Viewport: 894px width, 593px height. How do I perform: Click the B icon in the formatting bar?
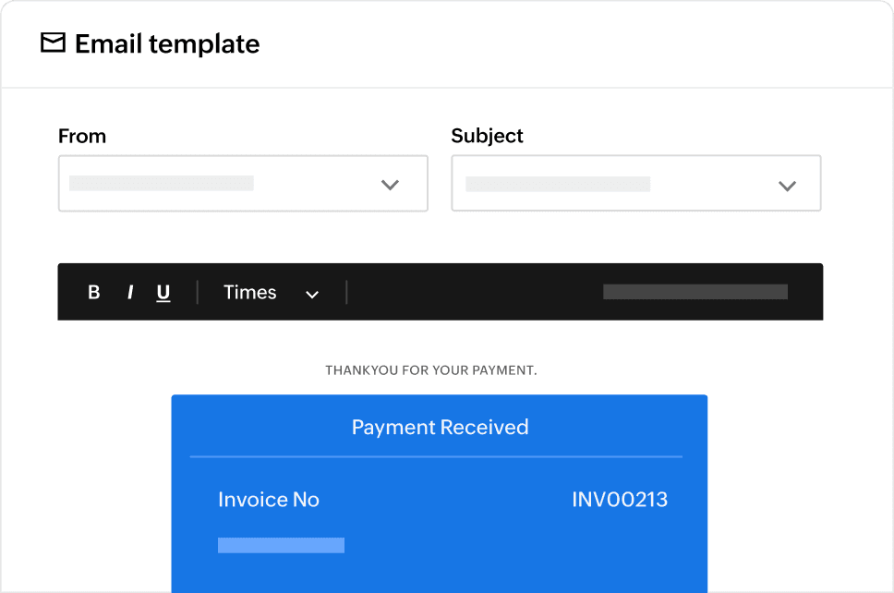click(x=93, y=292)
